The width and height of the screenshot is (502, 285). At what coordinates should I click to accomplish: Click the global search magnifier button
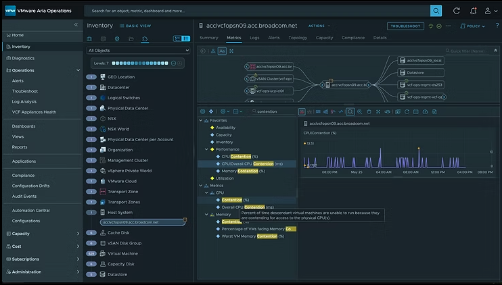pyautogui.click(x=436, y=11)
